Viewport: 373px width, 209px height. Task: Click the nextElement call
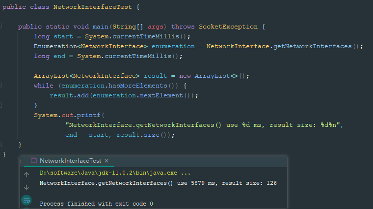point(161,95)
